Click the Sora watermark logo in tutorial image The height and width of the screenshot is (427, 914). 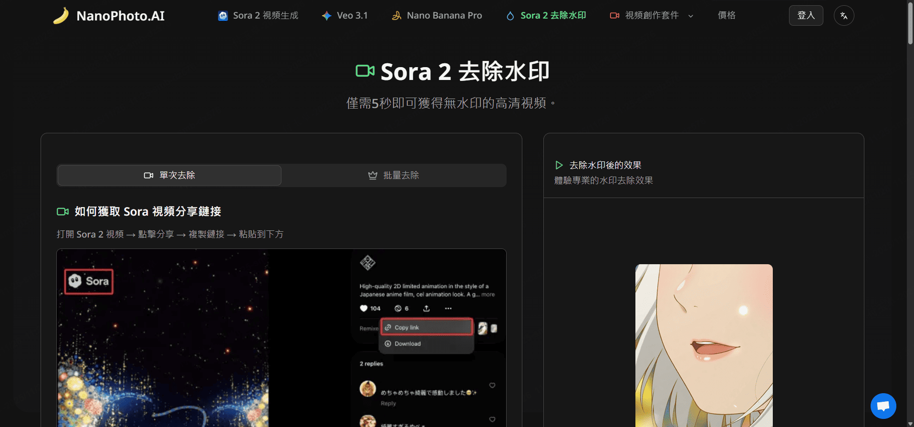click(x=89, y=281)
